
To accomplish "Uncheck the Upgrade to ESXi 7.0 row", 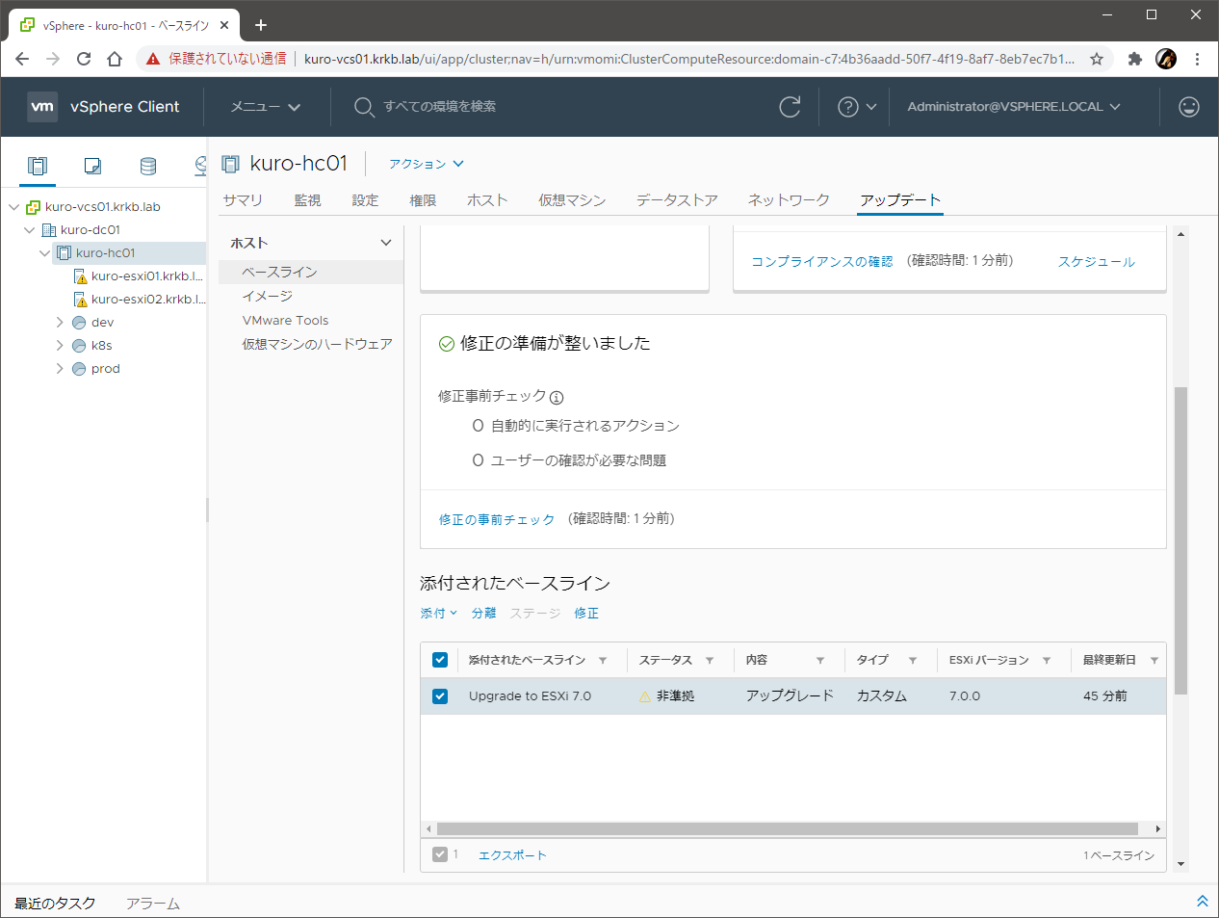I will tap(440, 695).
